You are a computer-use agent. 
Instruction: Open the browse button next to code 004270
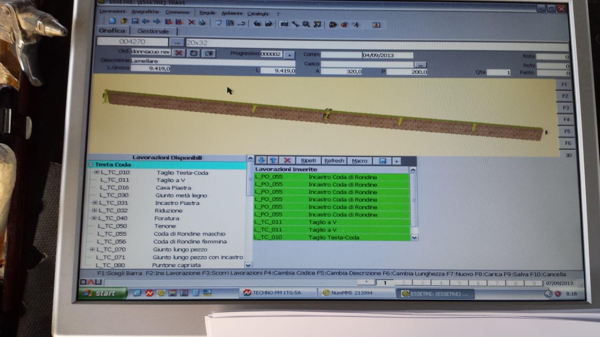[177, 42]
